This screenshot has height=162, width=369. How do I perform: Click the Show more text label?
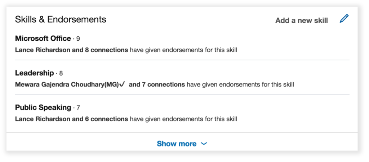tap(177, 144)
